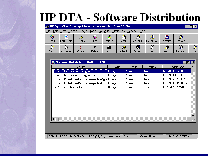The image size is (208, 156).
Task: Click the Report toolbar icon
Action: pyautogui.click(x=181, y=39)
